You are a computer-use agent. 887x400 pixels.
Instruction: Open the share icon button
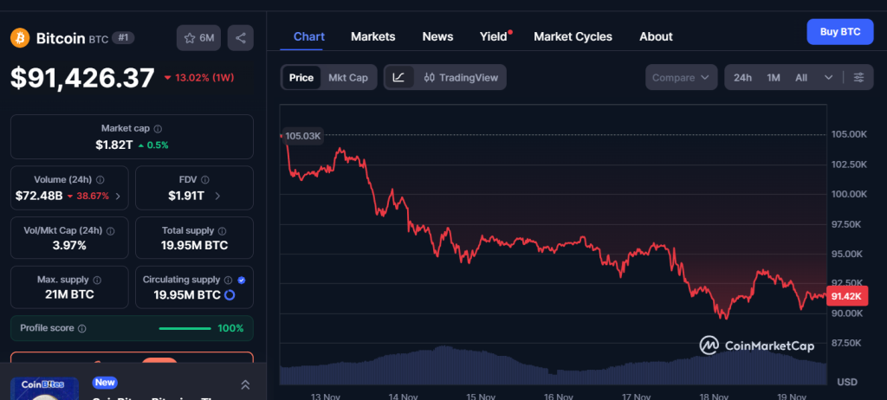(x=241, y=38)
